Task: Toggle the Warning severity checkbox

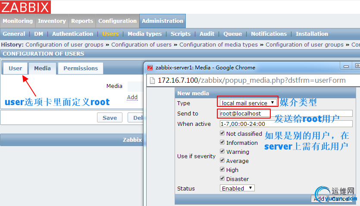Action: (222, 151)
